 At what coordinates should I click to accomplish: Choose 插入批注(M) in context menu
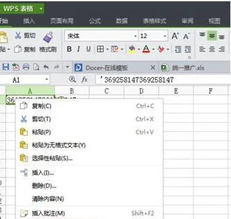click(89, 214)
